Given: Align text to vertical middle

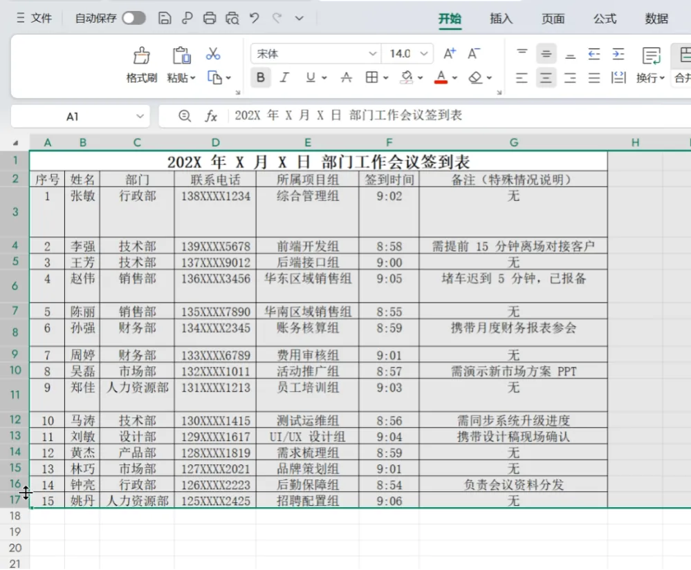Looking at the screenshot, I should tap(546, 54).
